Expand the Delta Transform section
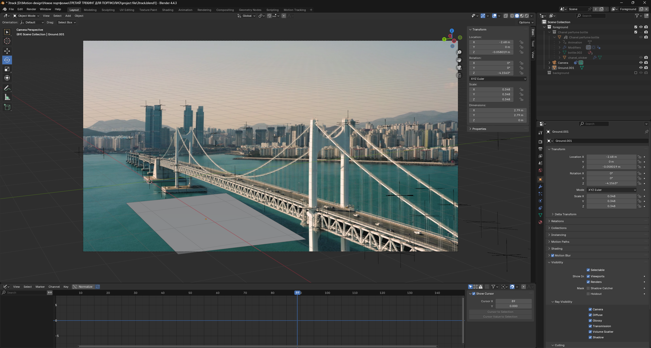651x348 pixels. coord(565,214)
